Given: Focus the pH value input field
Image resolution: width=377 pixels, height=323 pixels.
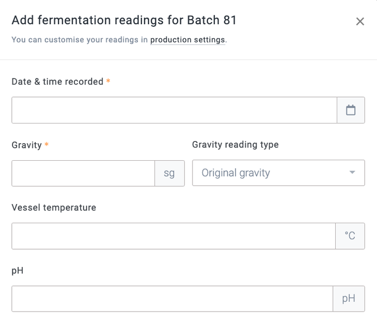Looking at the screenshot, I should 172,299.
